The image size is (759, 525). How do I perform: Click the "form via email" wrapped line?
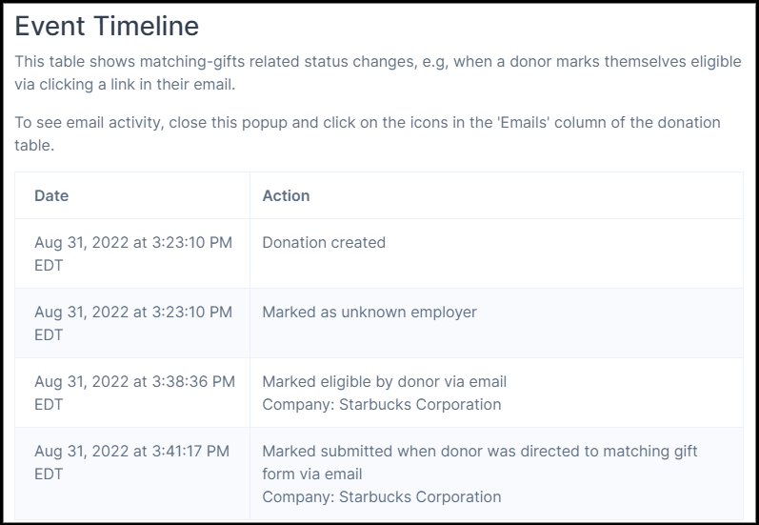coord(312,474)
